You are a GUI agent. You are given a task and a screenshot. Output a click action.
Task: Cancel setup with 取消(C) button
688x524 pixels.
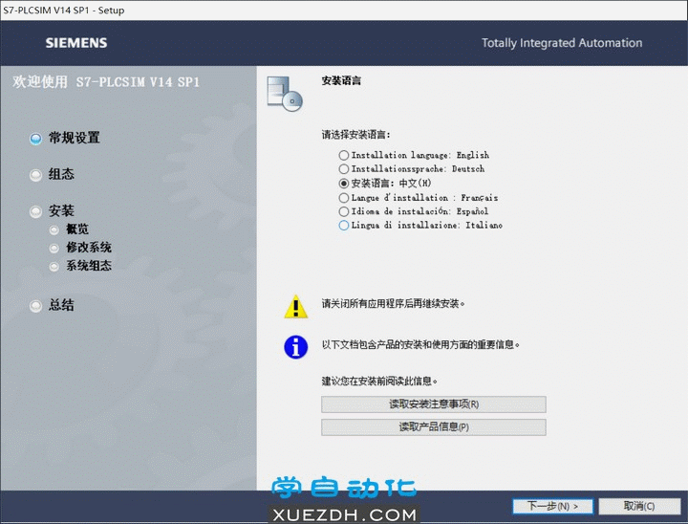[639, 506]
